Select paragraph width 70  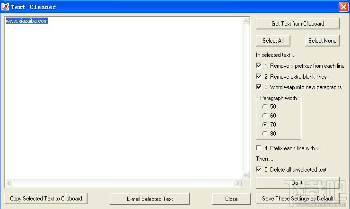coord(265,125)
